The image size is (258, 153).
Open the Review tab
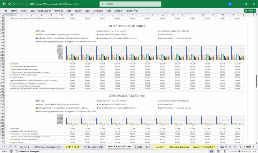pyautogui.click(x=78, y=11)
